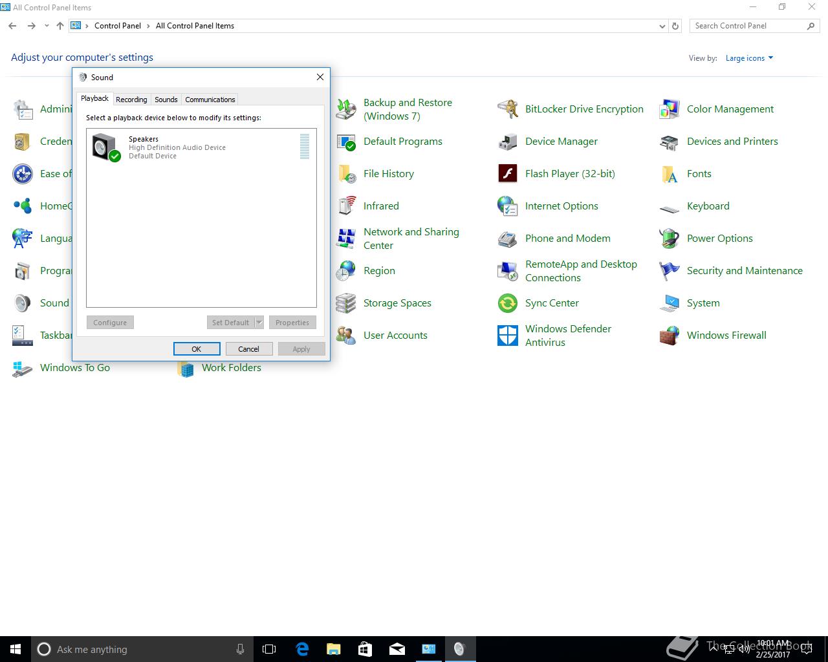Click the Control Panel breadcrumb link
Image resolution: width=828 pixels, height=662 pixels.
tap(118, 26)
